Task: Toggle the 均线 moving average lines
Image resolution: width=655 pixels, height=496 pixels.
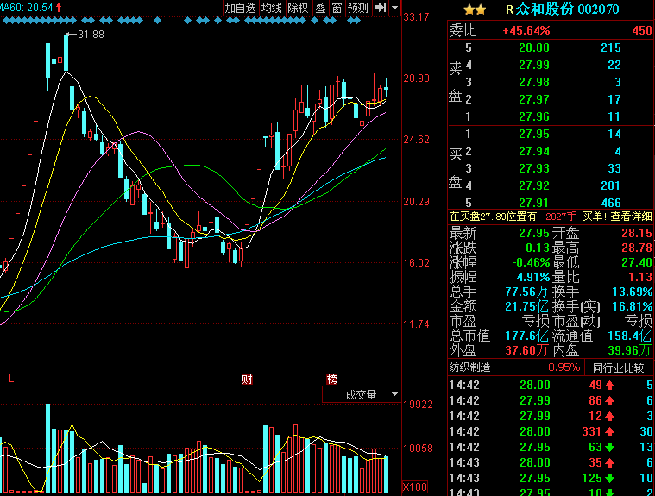Action: pyautogui.click(x=272, y=8)
